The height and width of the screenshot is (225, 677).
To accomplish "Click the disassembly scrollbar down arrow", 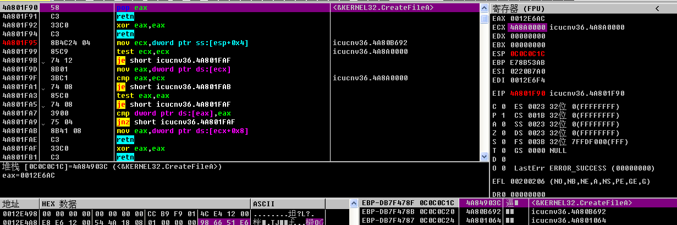I will click(x=484, y=157).
